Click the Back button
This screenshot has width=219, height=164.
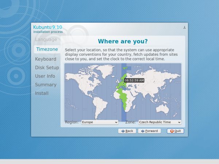click(127, 131)
